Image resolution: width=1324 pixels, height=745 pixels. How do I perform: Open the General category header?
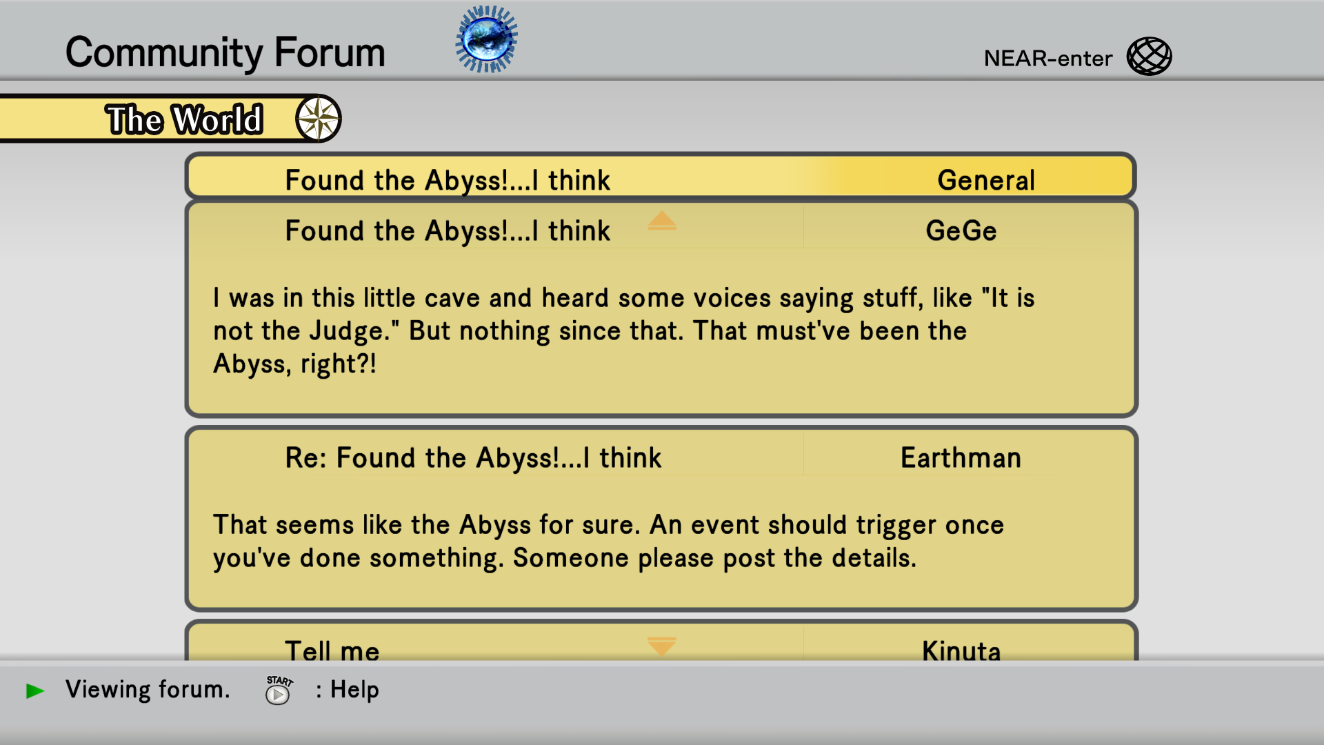pos(985,180)
